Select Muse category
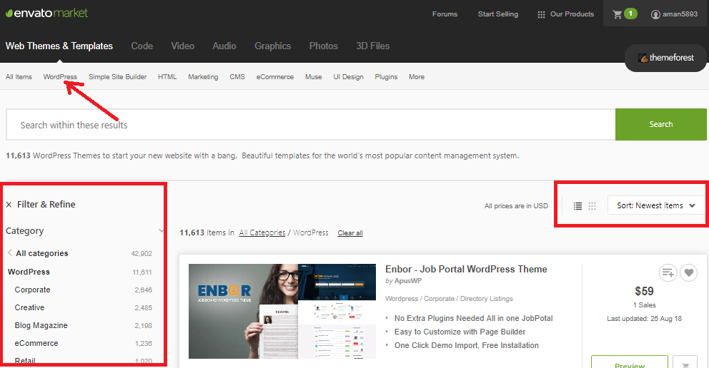 (x=313, y=77)
